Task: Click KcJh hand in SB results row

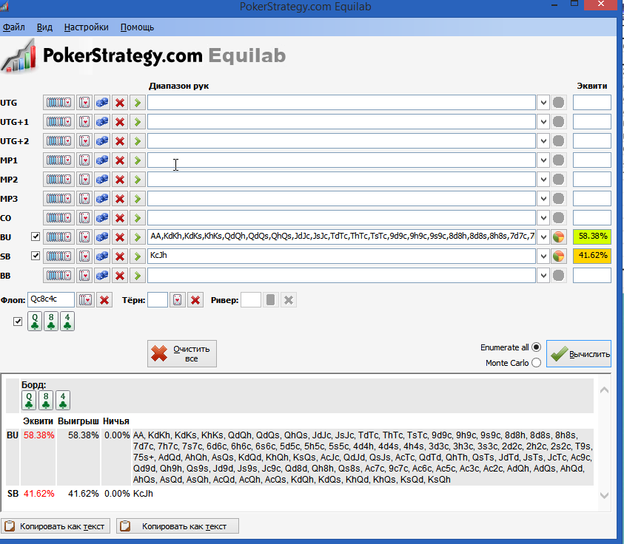Action: (144, 494)
